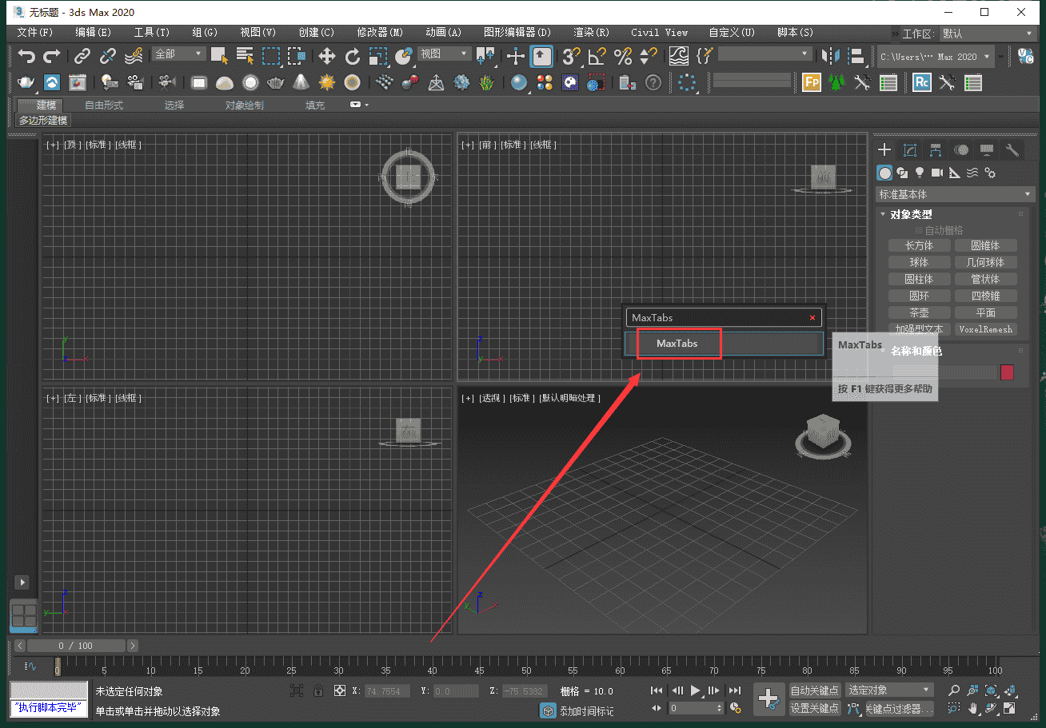Image resolution: width=1046 pixels, height=728 pixels.
Task: Switch to Cameras creation category
Action: coord(937,172)
